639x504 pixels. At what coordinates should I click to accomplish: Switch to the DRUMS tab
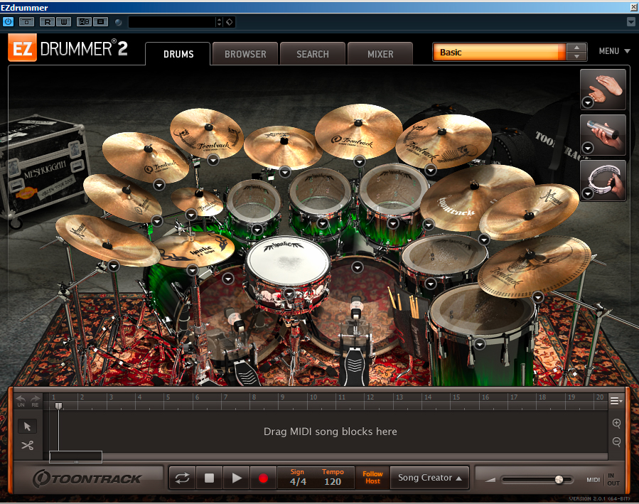tap(178, 54)
